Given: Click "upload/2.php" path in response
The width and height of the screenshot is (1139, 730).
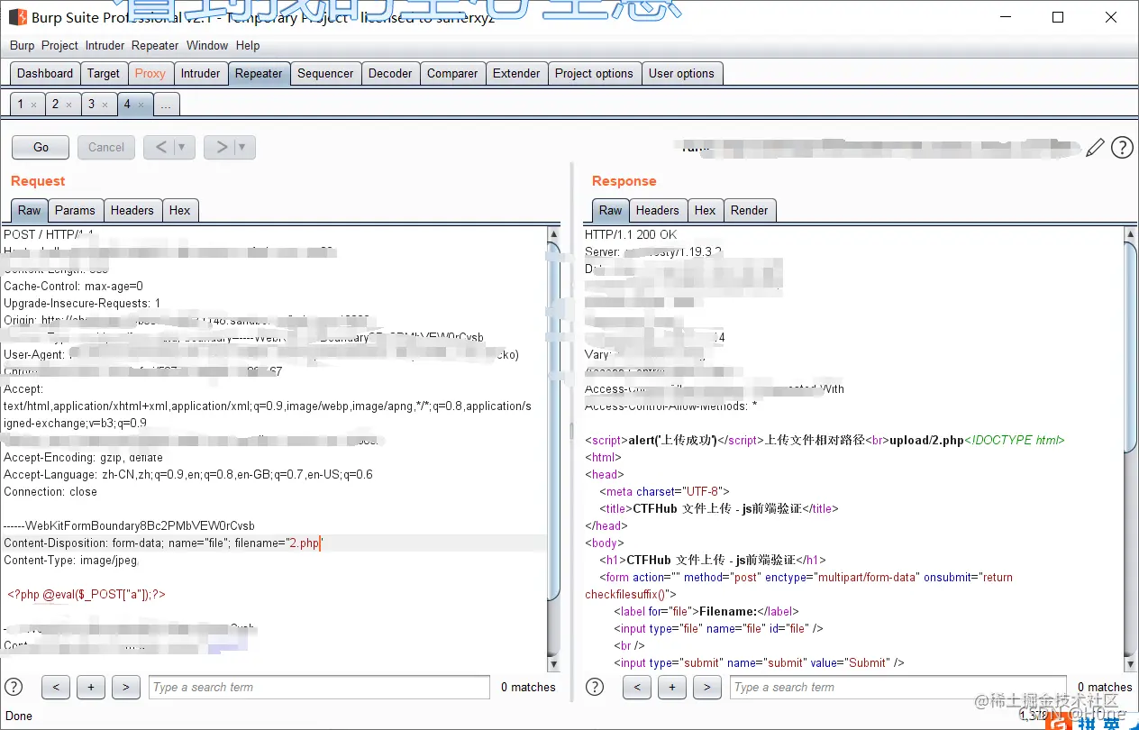Looking at the screenshot, I should tap(927, 441).
